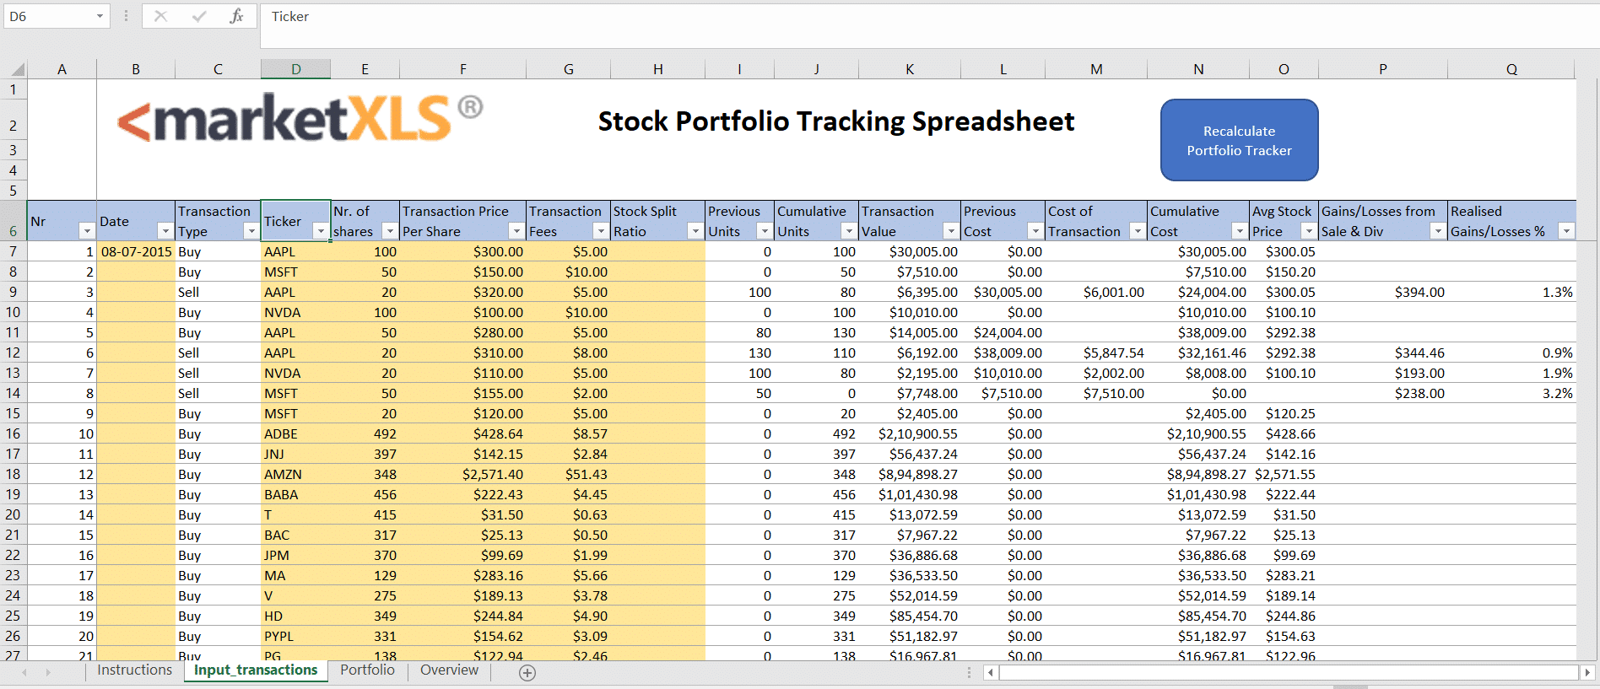Open the Ticker column filter dropdown
Image resolution: width=1600 pixels, height=689 pixels.
pyautogui.click(x=321, y=231)
